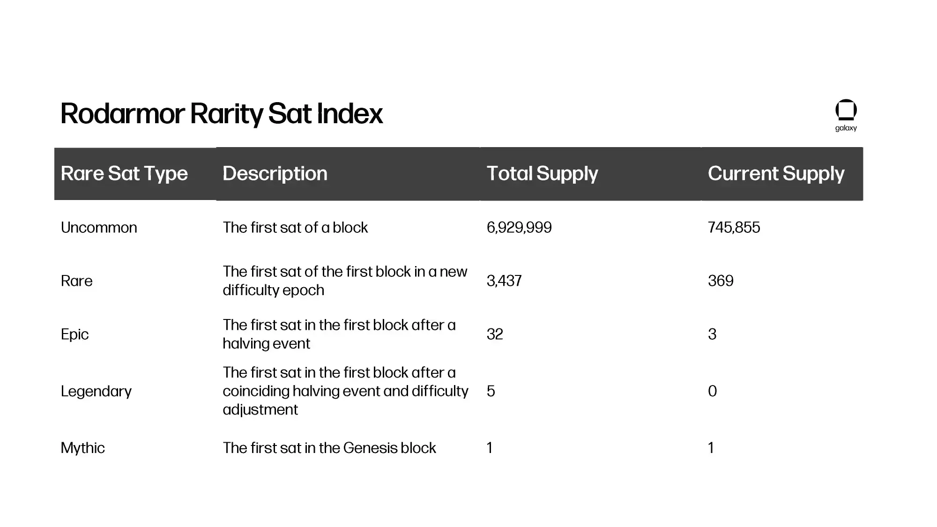Viewport: 937px width, 527px height.
Task: Click the galaxy wordmark text under logo
Action: point(846,128)
